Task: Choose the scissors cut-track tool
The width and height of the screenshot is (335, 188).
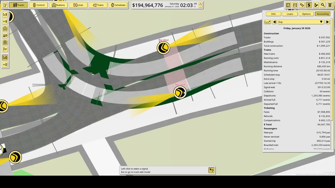Action: (5, 35)
